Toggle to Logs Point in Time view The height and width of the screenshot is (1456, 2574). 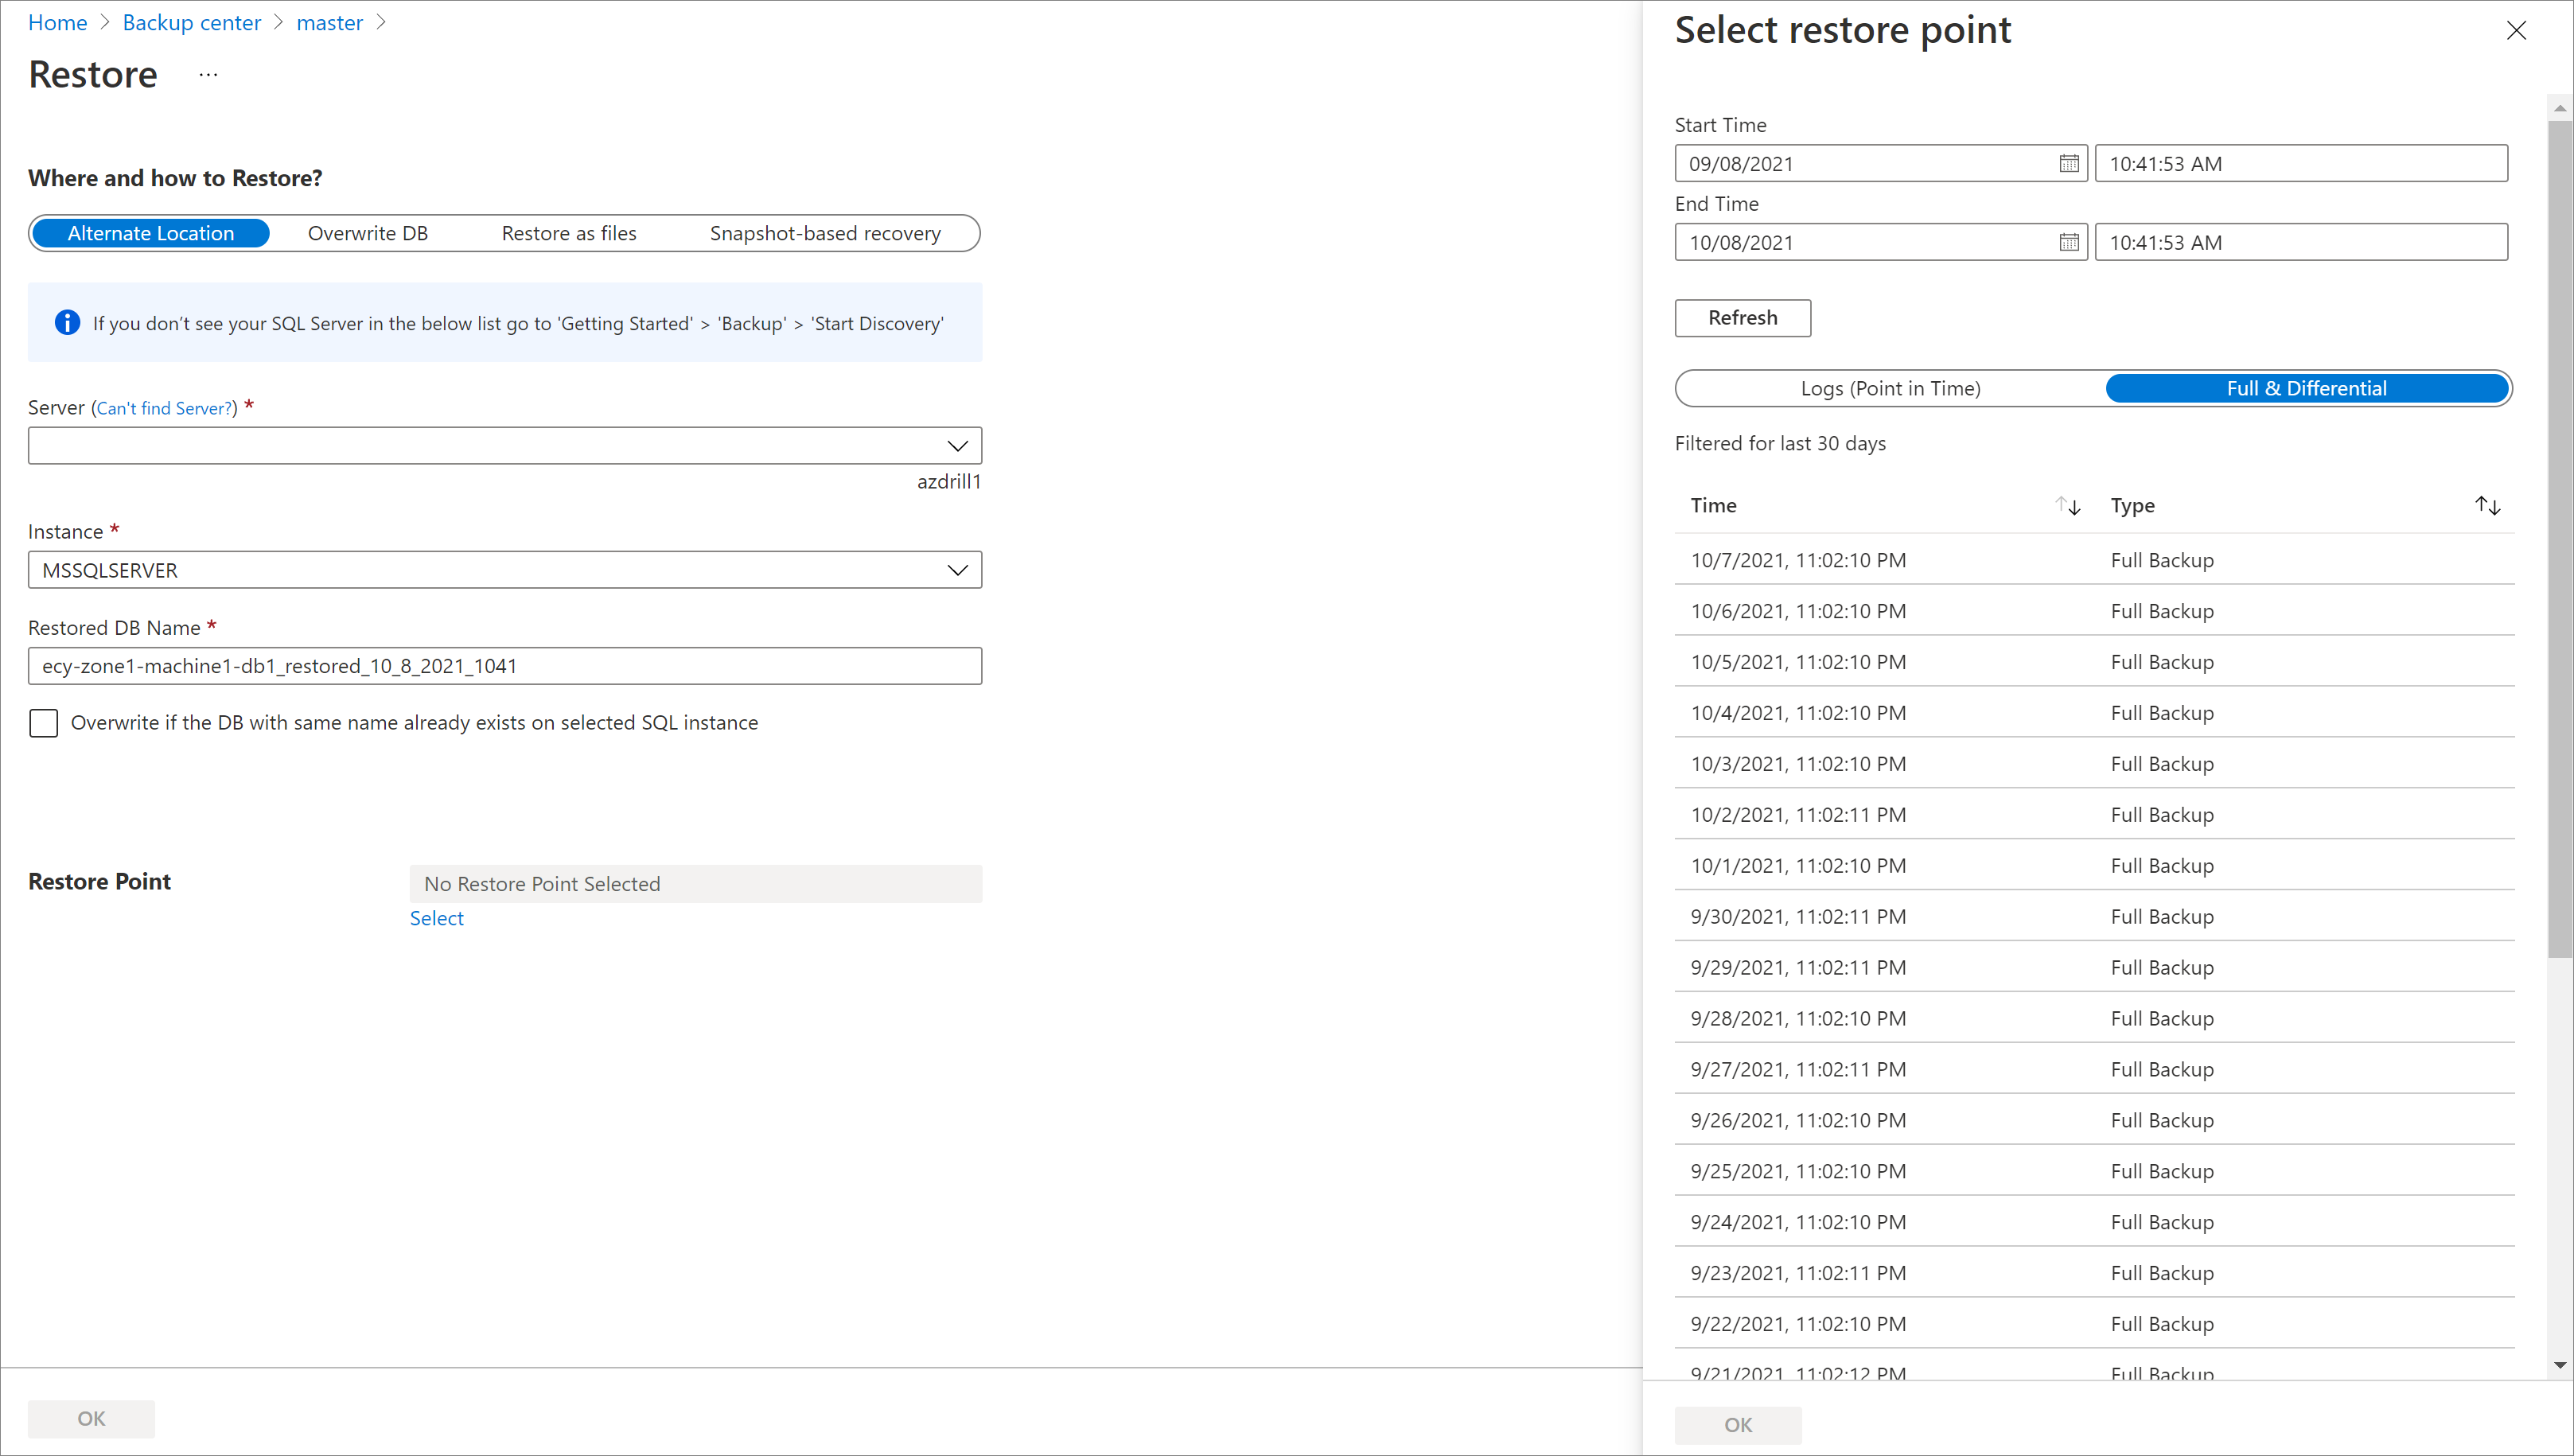(1888, 387)
